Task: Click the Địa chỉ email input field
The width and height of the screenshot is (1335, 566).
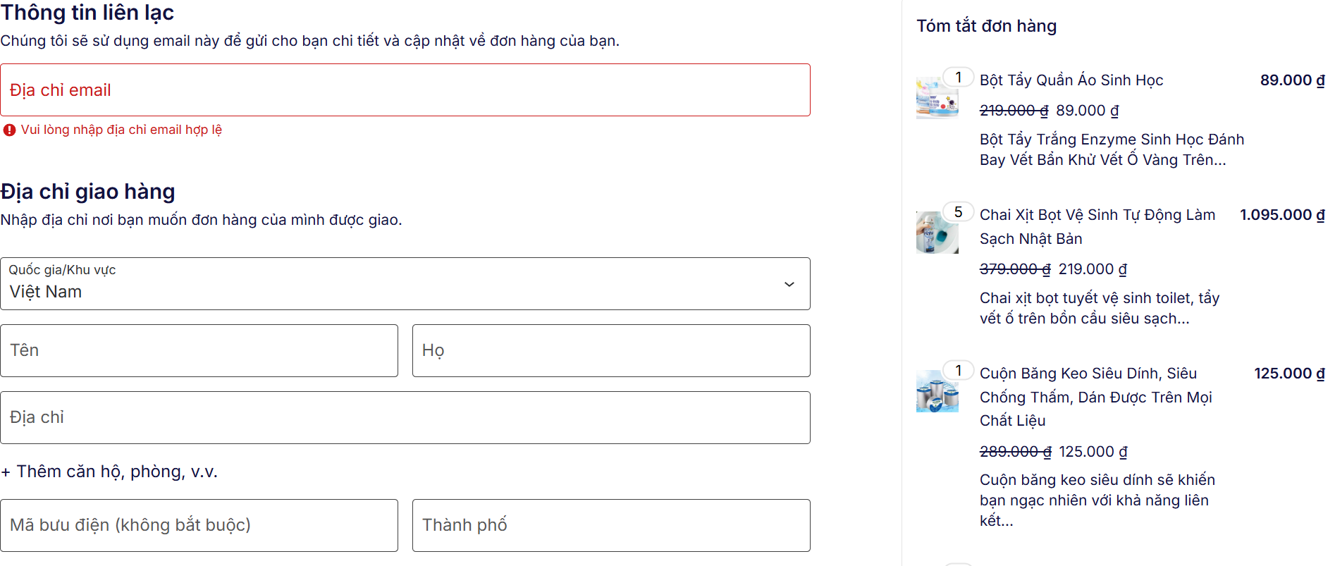Action: click(x=405, y=90)
